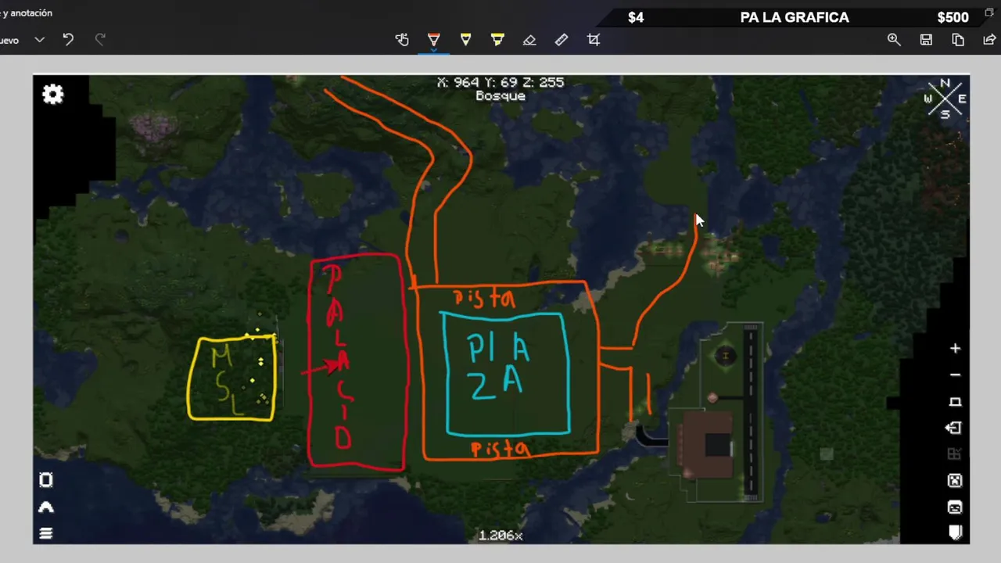Redo the annotation stroke

tap(100, 40)
